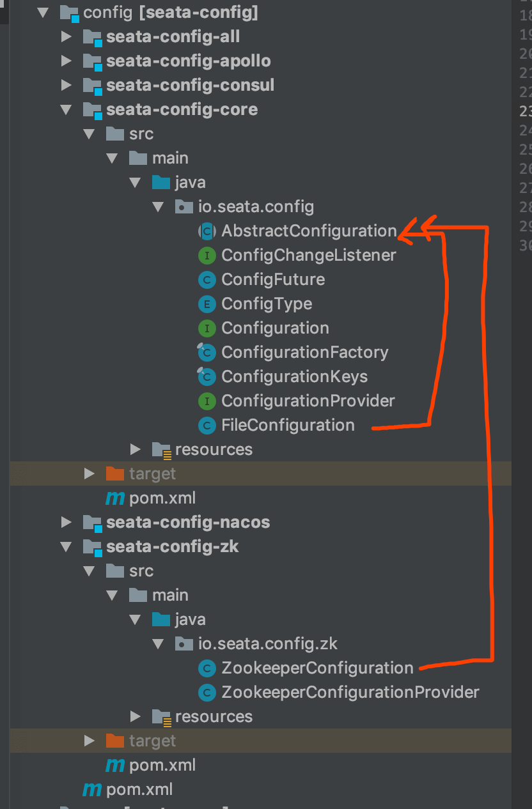This screenshot has width=532, height=809.
Task: Click the io.seata.config.zk package icon
Action: 184,644
